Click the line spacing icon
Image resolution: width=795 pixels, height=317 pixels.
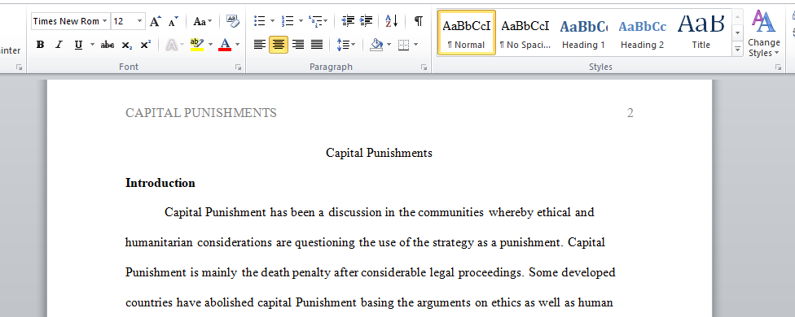tap(343, 45)
